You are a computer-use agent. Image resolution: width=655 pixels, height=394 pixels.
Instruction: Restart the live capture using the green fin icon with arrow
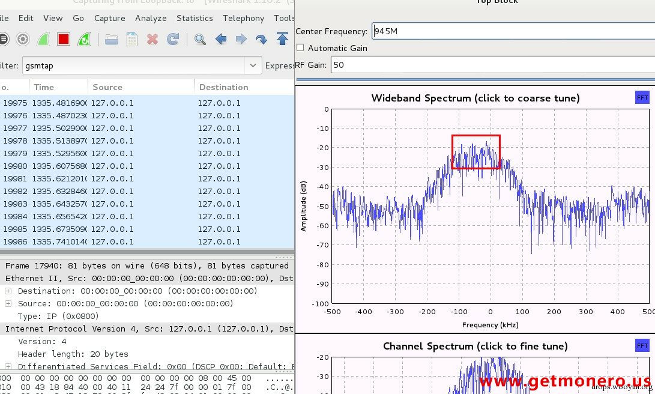click(x=85, y=40)
